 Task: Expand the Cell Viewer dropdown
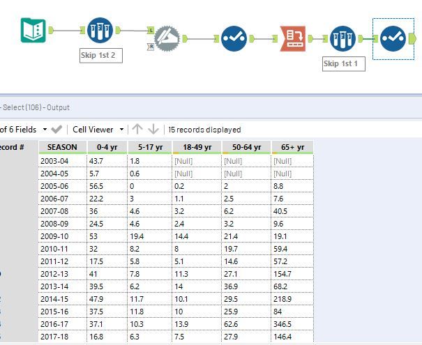pos(121,130)
